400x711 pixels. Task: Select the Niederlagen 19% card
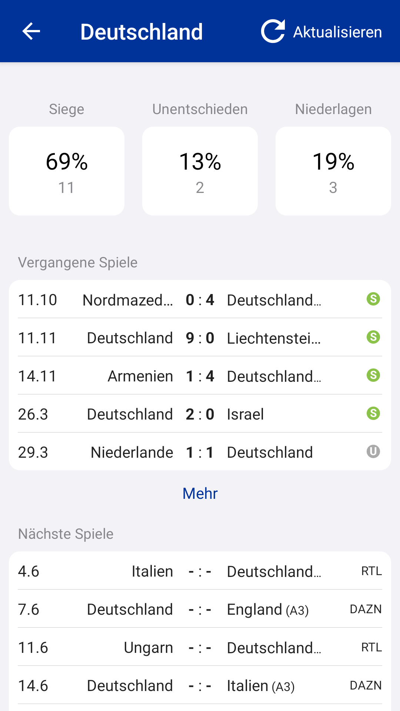tap(333, 171)
